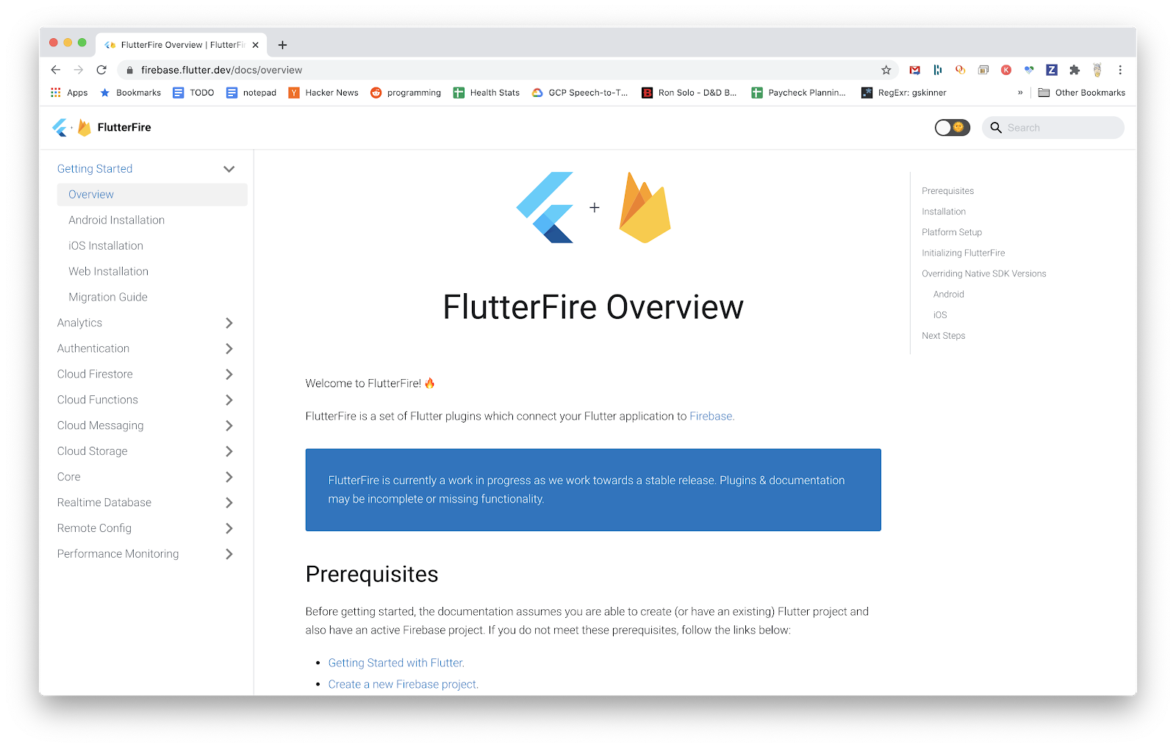Select Overview in the sidebar
This screenshot has height=748, width=1176.
152,195
